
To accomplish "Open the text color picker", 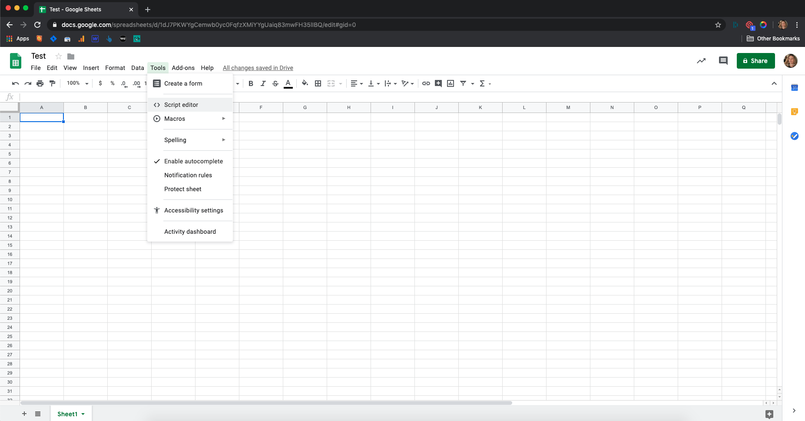I will 288,83.
